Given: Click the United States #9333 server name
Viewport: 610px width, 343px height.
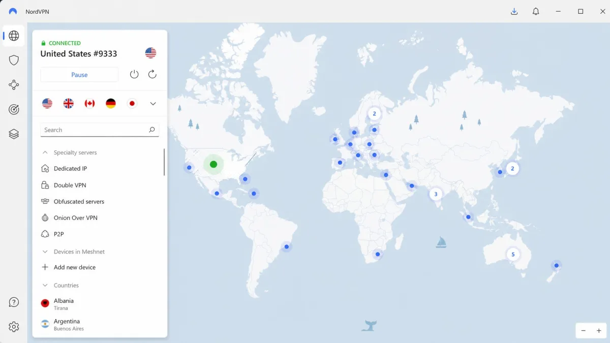Looking at the screenshot, I should click(79, 53).
